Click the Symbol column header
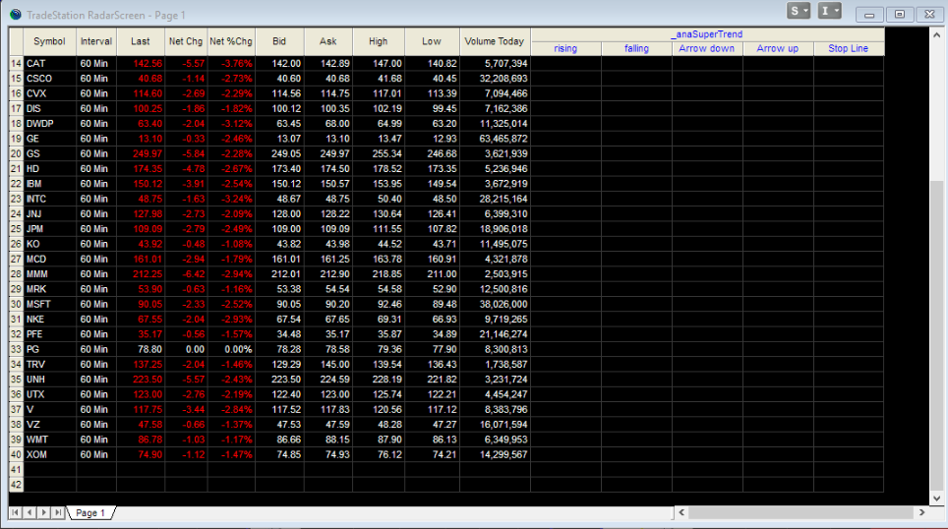The width and height of the screenshot is (948, 529). pos(49,41)
